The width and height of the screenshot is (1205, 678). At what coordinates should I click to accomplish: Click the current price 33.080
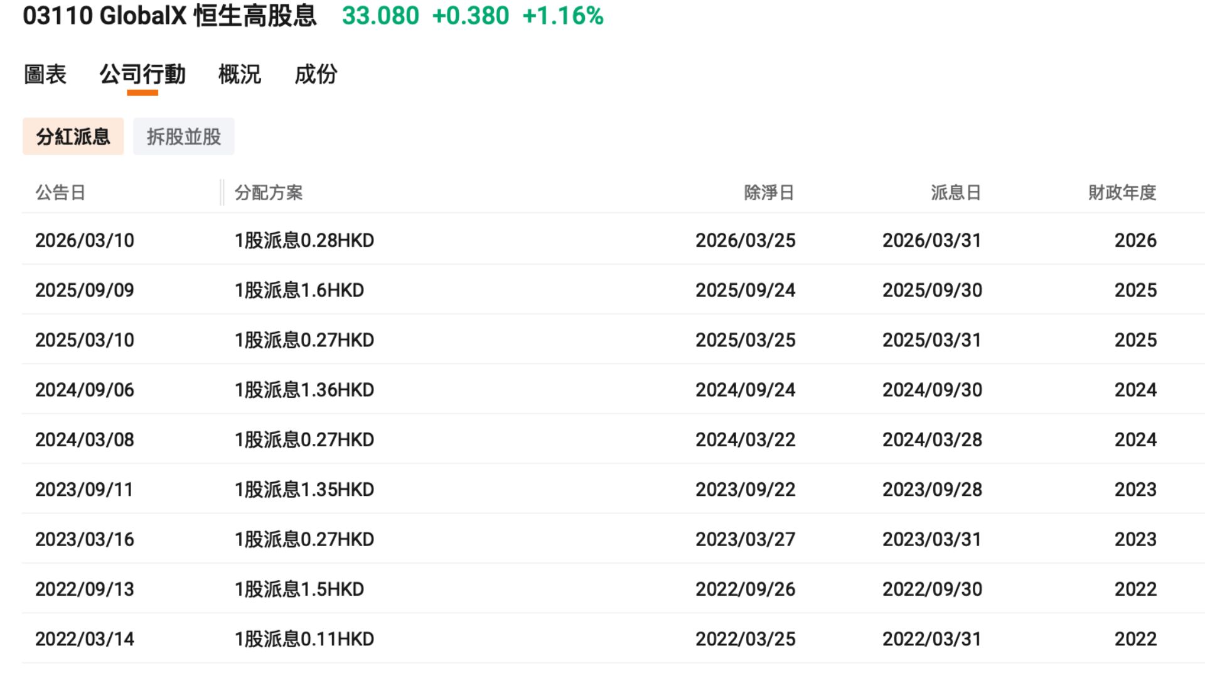(380, 16)
